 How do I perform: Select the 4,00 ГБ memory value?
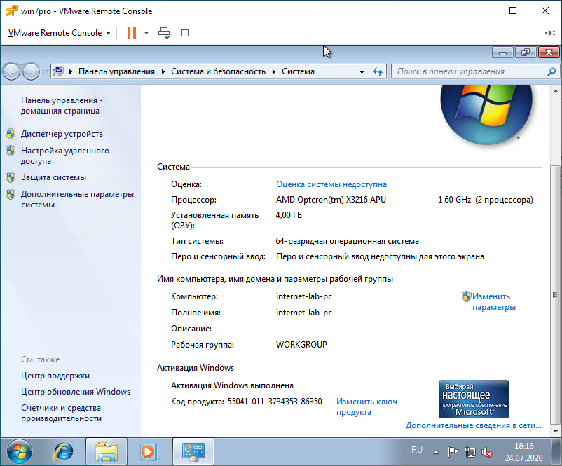tap(289, 215)
